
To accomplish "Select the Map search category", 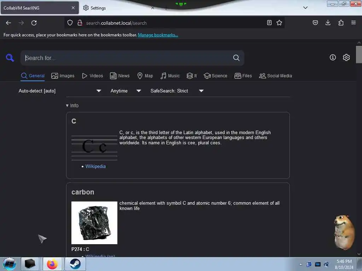I will (x=145, y=76).
